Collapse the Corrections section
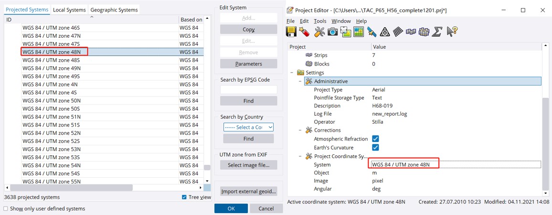Image resolution: width=552 pixels, height=215 pixels. pos(300,130)
